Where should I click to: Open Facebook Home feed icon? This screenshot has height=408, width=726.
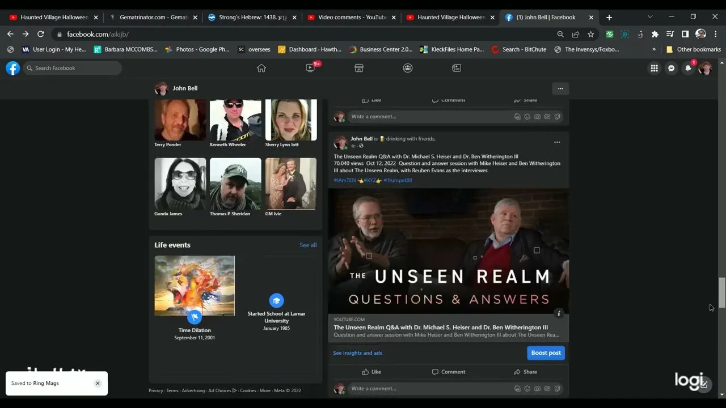point(261,68)
